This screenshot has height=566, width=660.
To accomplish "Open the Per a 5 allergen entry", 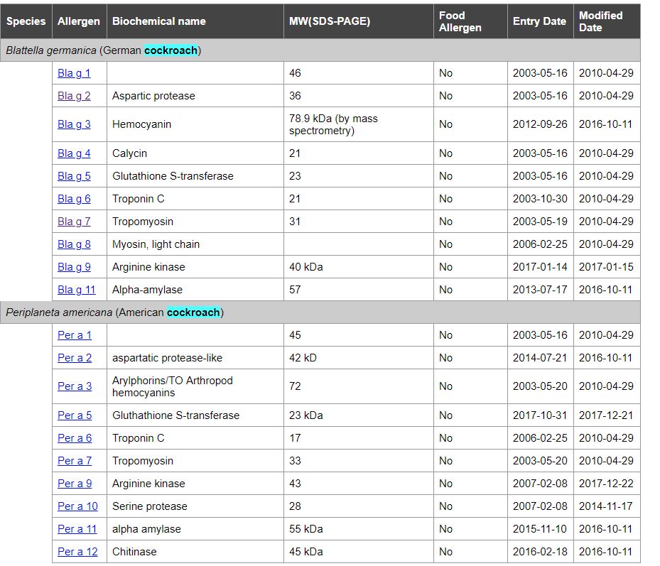I will point(75,415).
